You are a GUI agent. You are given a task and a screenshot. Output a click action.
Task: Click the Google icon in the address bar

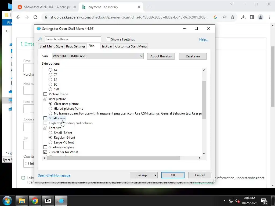[x=215, y=17]
